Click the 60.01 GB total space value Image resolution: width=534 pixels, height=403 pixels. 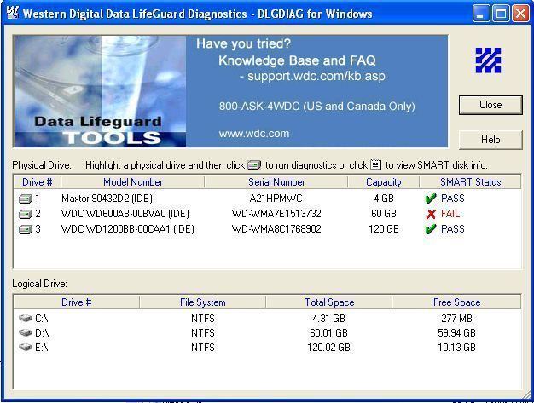click(x=328, y=332)
